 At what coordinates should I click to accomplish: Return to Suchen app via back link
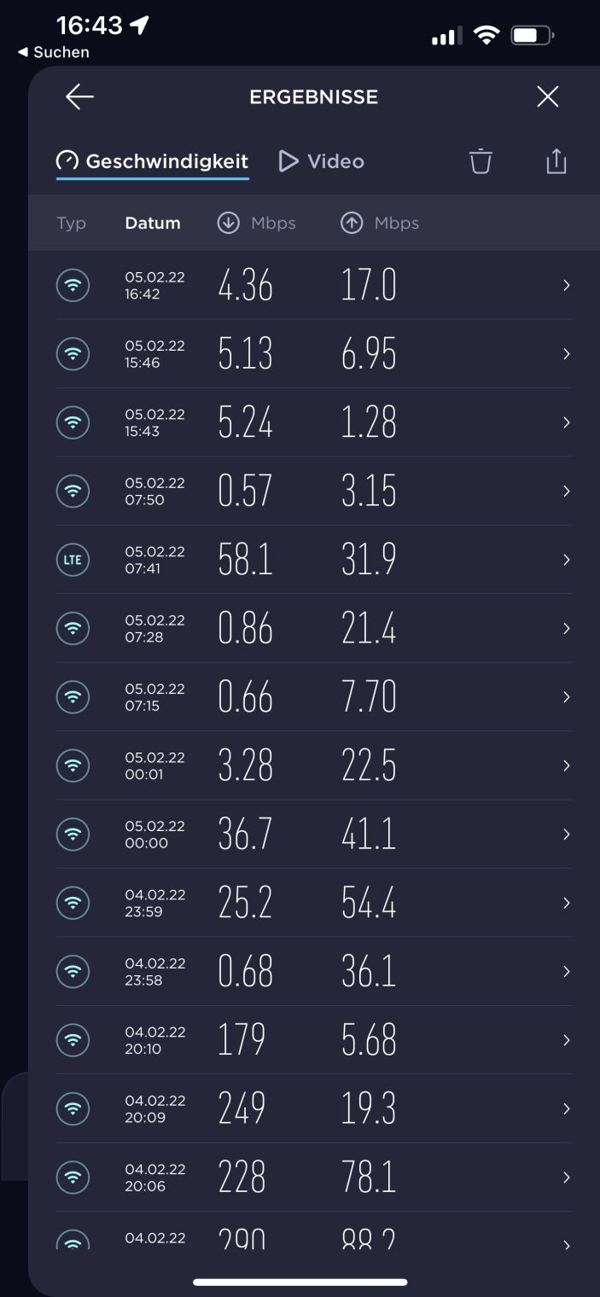pos(54,53)
